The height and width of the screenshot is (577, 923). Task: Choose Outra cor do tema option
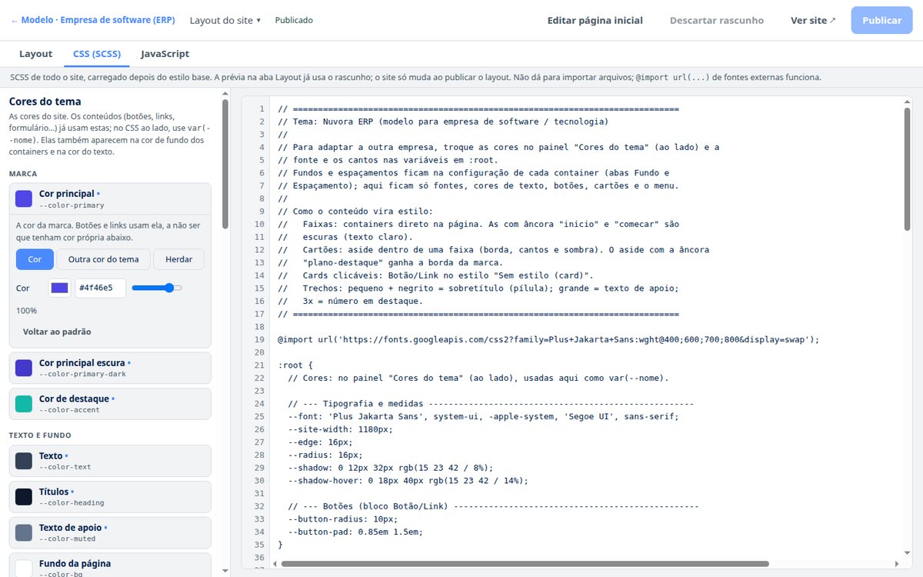click(104, 259)
